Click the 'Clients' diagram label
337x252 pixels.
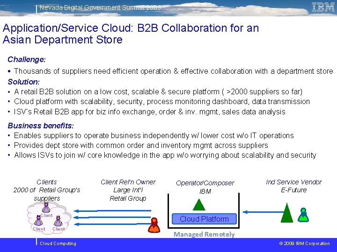[x=47, y=182]
